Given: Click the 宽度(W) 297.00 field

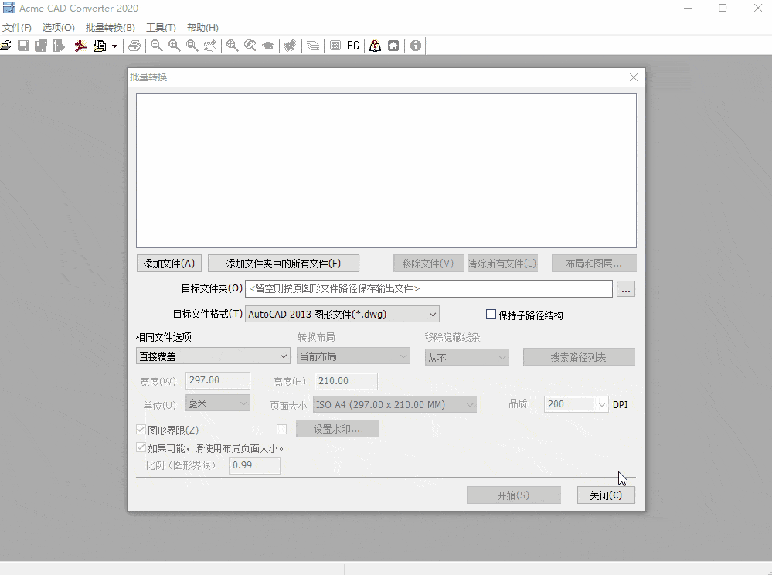Looking at the screenshot, I should (x=218, y=380).
